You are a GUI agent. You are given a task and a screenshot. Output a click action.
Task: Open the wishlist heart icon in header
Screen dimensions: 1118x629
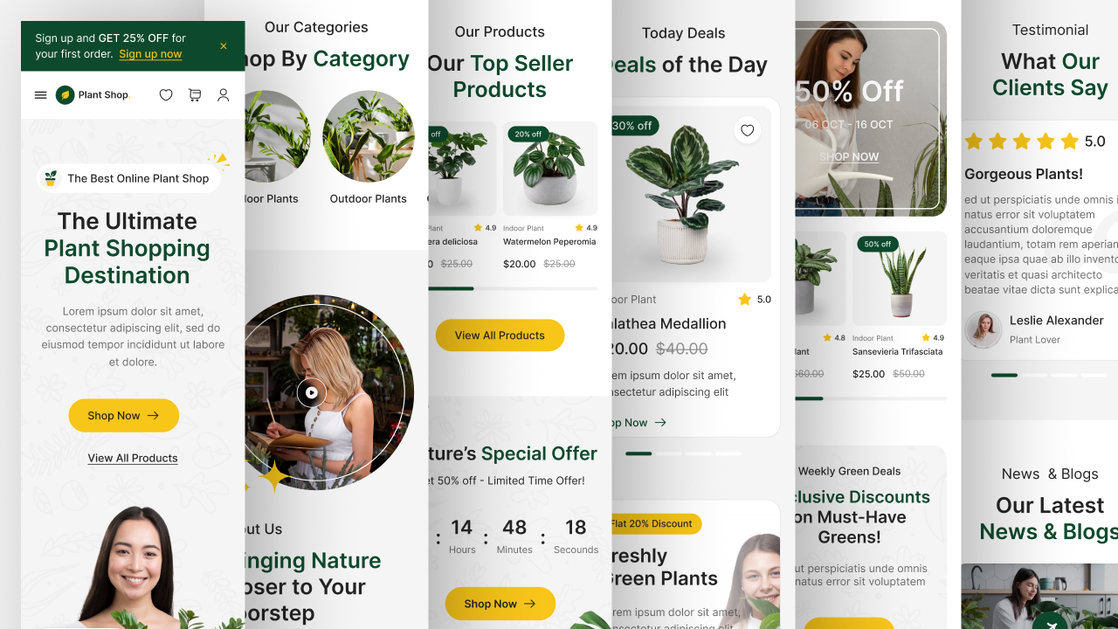point(166,95)
